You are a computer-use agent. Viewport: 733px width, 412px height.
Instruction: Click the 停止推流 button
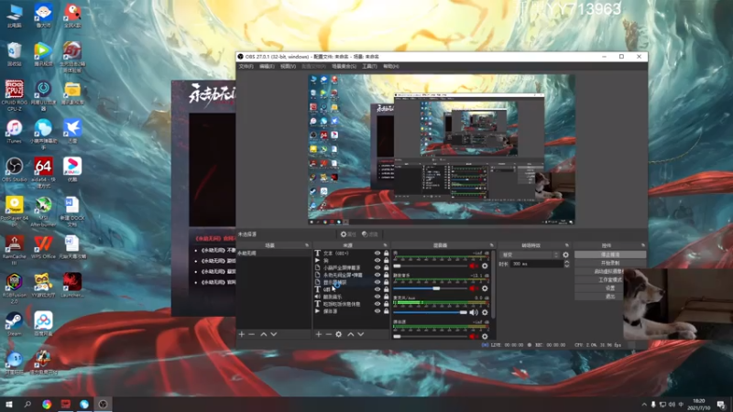point(610,255)
